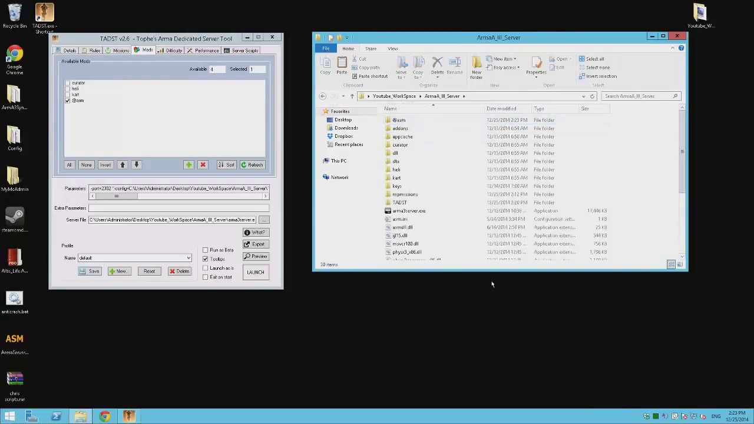754x424 pixels.
Task: Click Move to icon in Organize group
Action: 401,68
